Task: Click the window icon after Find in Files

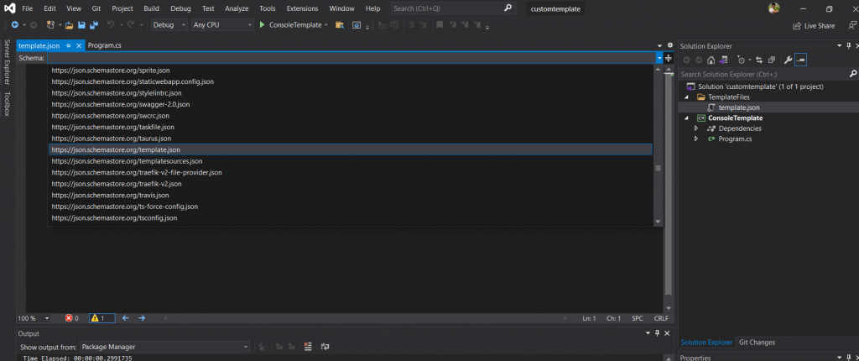Action: pyautogui.click(x=357, y=24)
